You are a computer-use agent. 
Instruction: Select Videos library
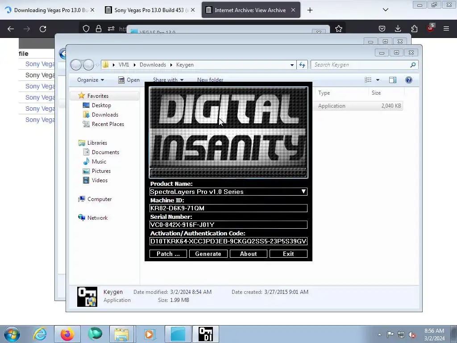[x=100, y=180]
